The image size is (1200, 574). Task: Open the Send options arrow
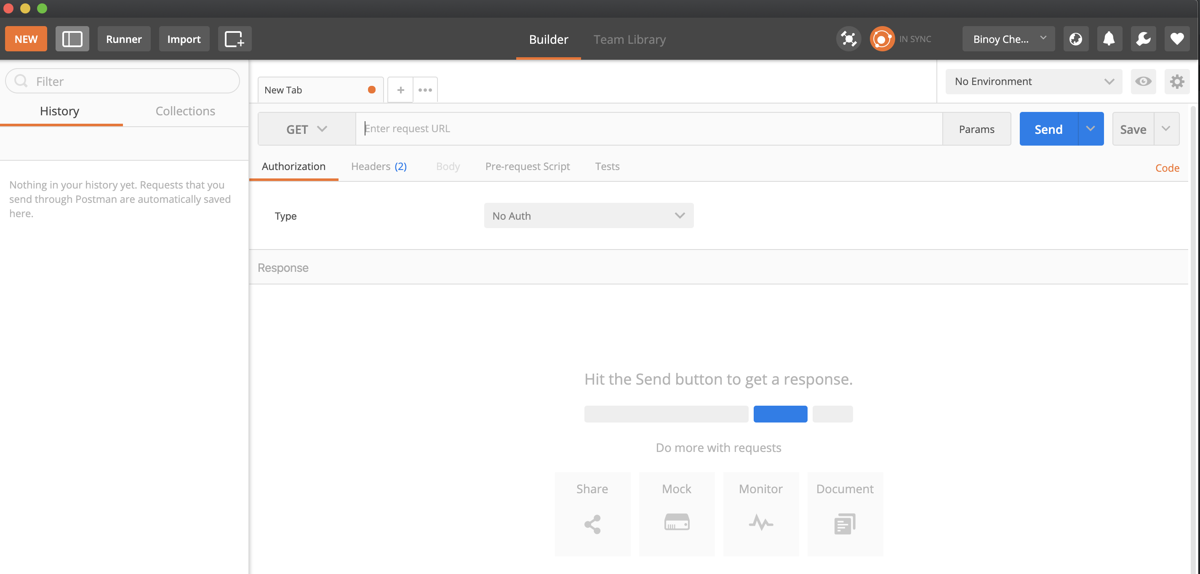(1090, 128)
